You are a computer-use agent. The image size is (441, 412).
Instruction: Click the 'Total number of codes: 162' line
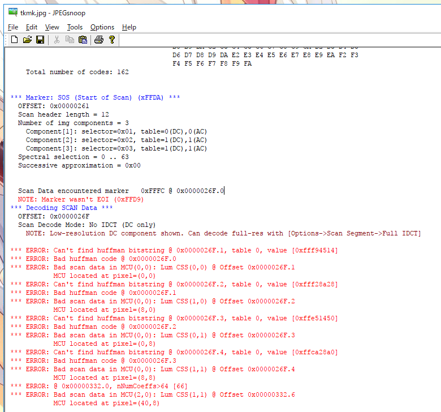coord(77,72)
